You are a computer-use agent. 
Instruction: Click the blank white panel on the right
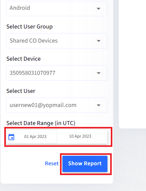click(132, 63)
